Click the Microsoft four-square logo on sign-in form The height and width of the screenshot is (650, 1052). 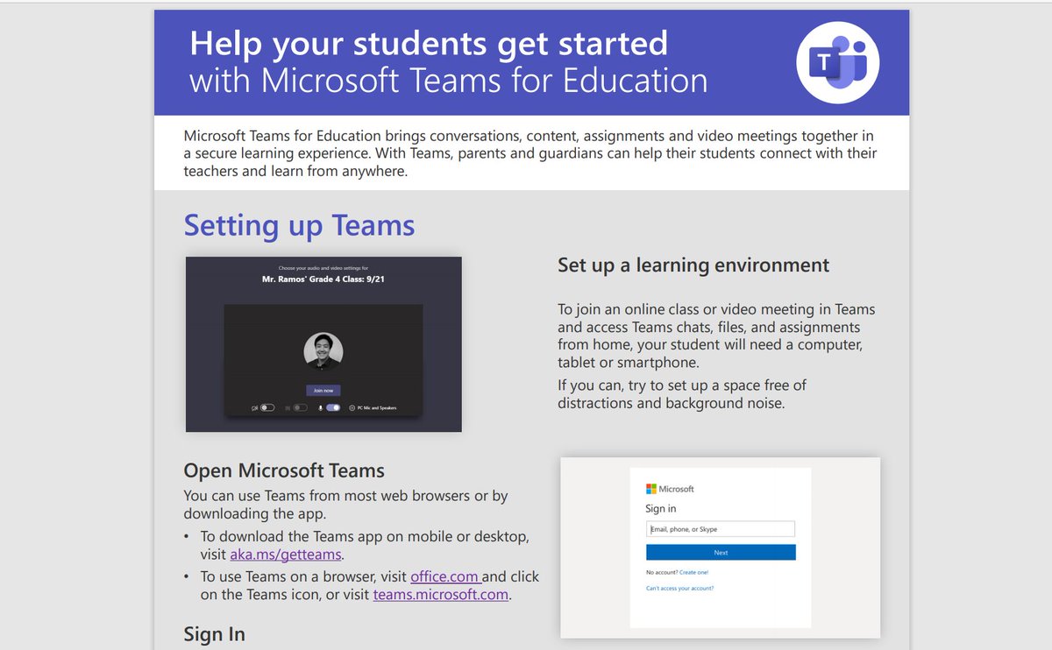[x=651, y=489]
